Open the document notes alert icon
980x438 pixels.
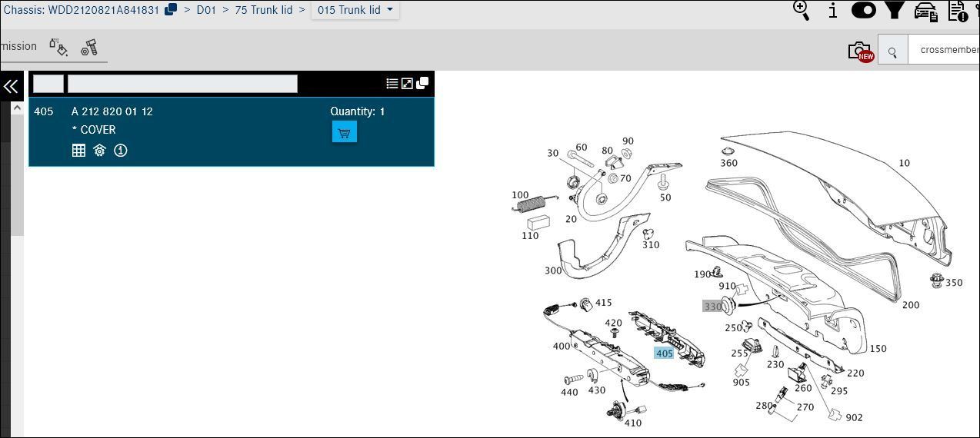(958, 11)
